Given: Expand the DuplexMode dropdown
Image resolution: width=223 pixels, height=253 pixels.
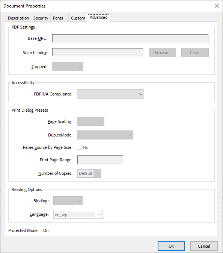Looking at the screenshot, I should (x=105, y=135).
